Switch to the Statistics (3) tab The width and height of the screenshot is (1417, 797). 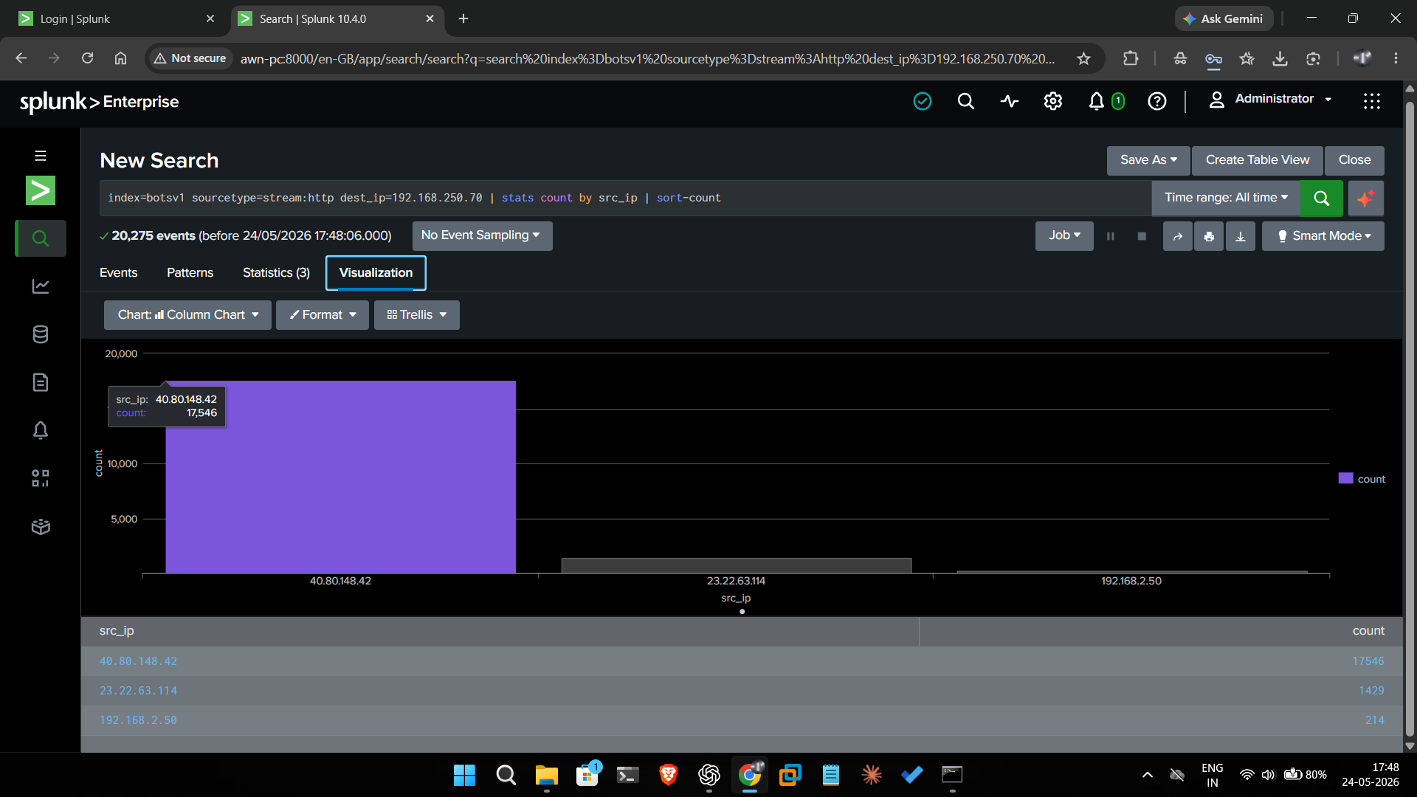pos(276,273)
